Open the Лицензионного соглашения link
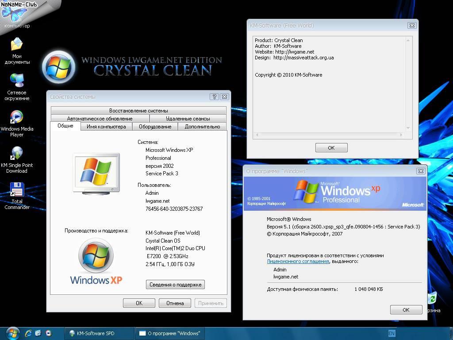This screenshot has width=453, height=340. point(297,262)
